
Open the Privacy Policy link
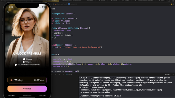pyautogui.click(x=12, y=96)
